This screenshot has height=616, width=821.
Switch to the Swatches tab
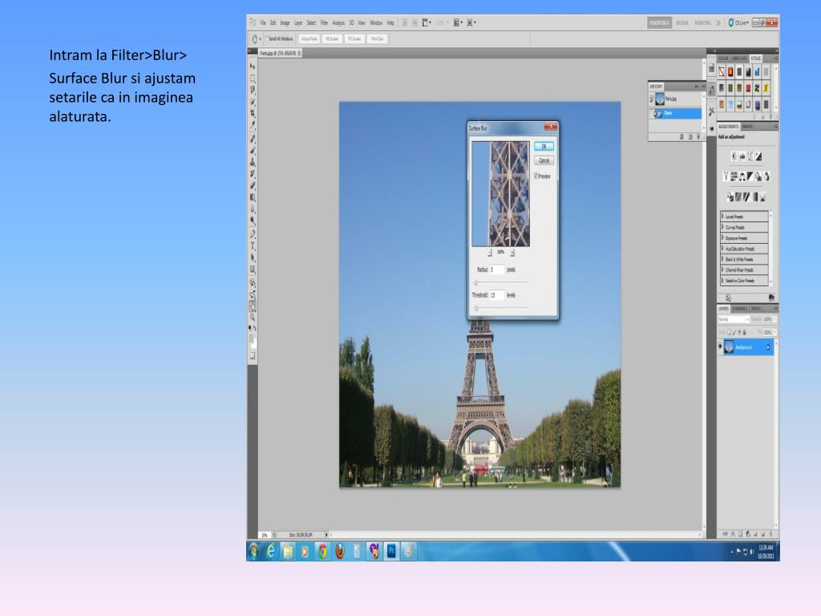[739, 59]
